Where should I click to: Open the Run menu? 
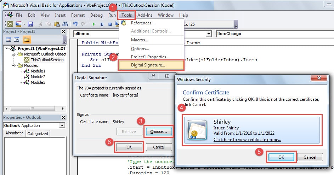pyautogui.click(x=112, y=15)
